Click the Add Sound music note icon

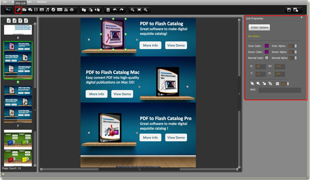pyautogui.click(x=47, y=10)
